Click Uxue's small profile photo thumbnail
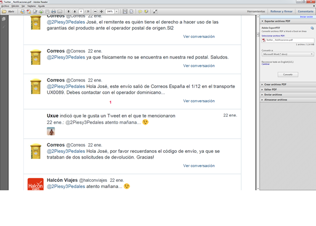 coord(51,131)
